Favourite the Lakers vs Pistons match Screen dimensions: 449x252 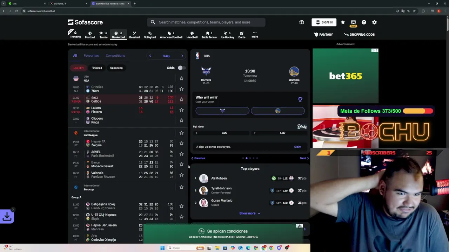pyautogui.click(x=181, y=110)
